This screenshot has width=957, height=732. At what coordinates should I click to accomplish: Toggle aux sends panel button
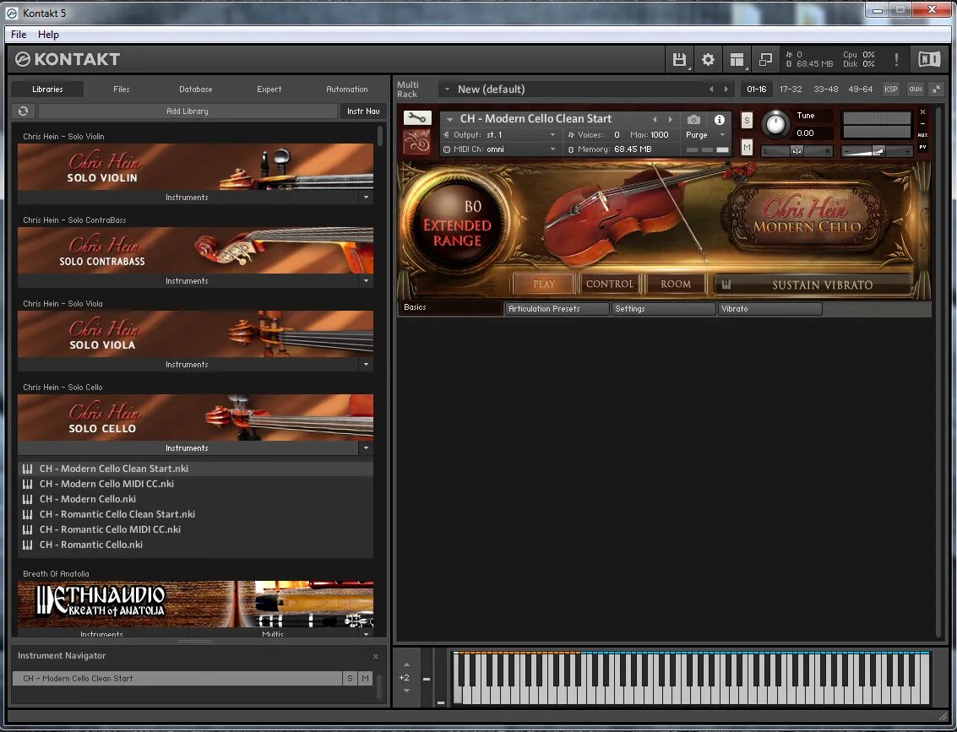click(x=915, y=89)
